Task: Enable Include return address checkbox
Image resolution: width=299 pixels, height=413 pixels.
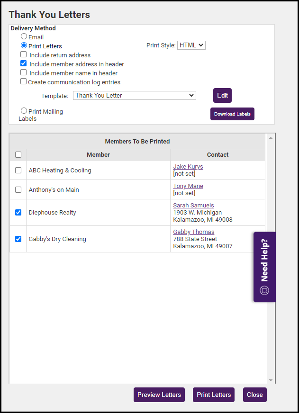Action: coord(24,55)
